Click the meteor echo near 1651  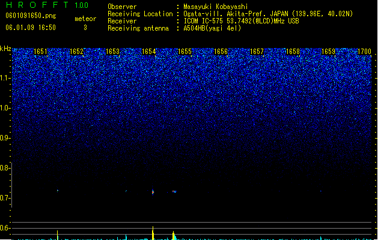point(58,191)
